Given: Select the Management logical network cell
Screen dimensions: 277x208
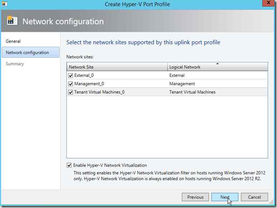Looking at the screenshot, I should pos(182,84).
